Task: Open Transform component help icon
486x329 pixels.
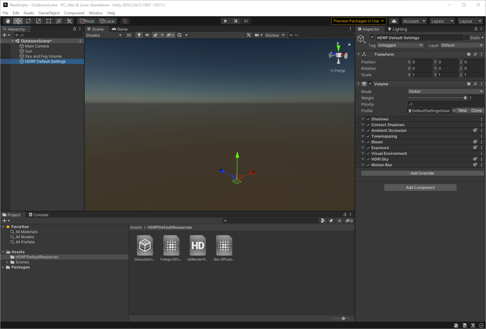Action: pos(468,54)
